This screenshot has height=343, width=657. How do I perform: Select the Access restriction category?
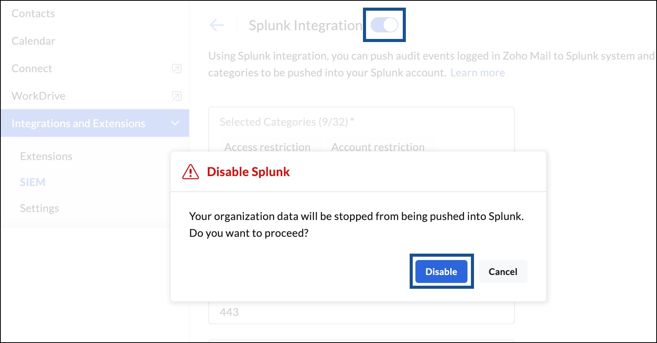[x=267, y=147]
